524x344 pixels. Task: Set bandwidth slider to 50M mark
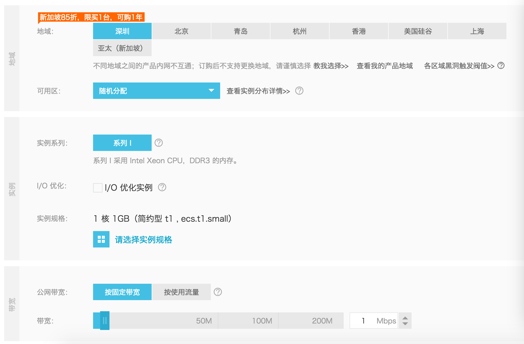tap(204, 321)
